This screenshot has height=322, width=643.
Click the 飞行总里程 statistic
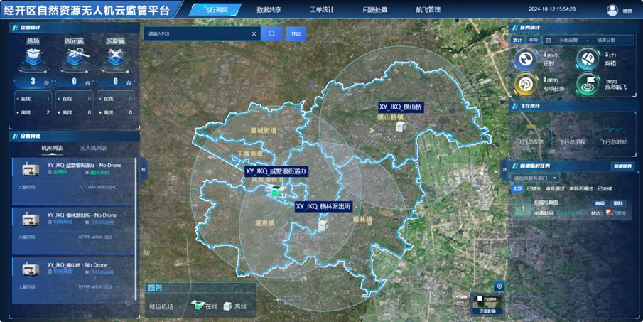tap(572, 142)
